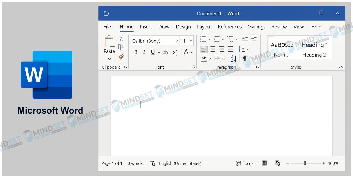Image resolution: width=353 pixels, height=178 pixels.
Task: Open the Calibri (Body) font dropdown
Action: point(176,41)
